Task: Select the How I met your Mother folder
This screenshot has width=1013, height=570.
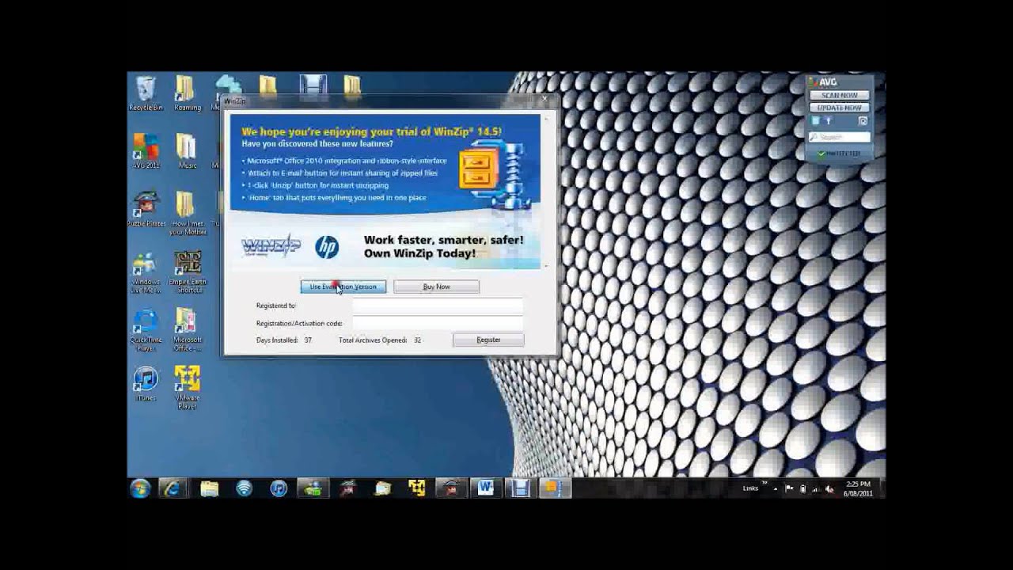Action: click(188, 213)
